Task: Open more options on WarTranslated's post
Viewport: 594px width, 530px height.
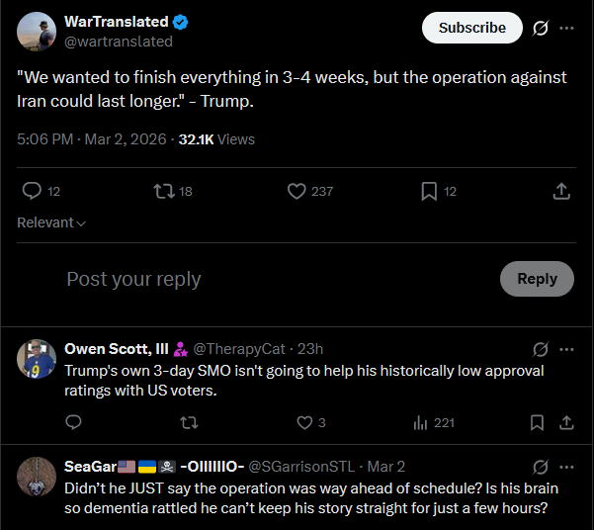Action: (x=566, y=28)
